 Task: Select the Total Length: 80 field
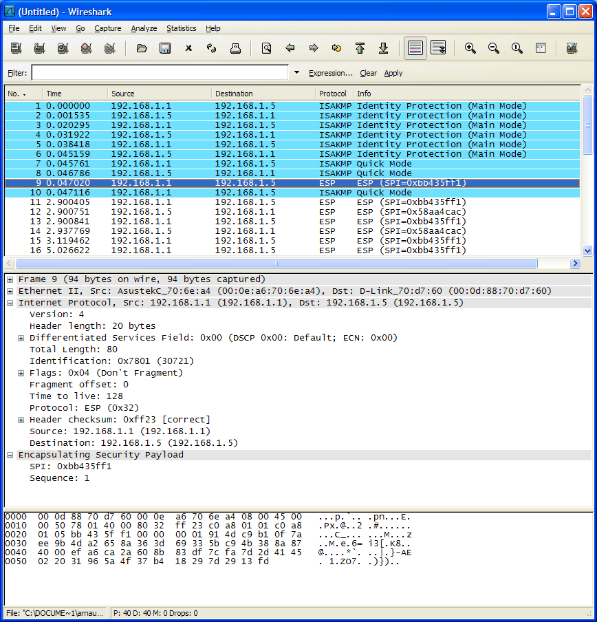(x=74, y=350)
